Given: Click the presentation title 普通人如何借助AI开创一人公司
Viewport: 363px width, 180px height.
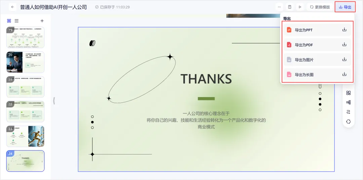Looking at the screenshot, I should click(53, 7).
